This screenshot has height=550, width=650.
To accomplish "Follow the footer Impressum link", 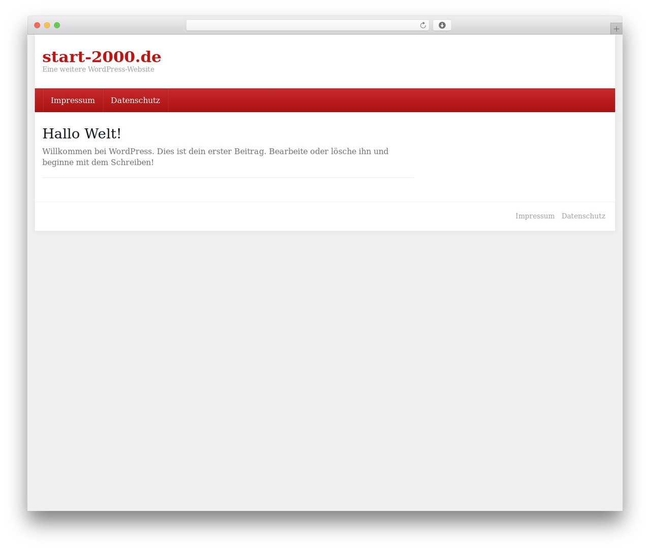I will [535, 216].
